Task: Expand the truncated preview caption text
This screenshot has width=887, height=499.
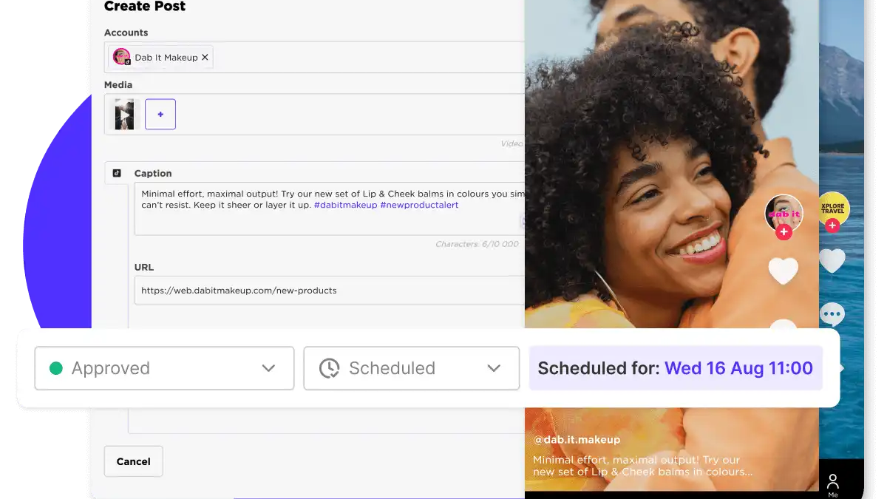Action: [643, 466]
